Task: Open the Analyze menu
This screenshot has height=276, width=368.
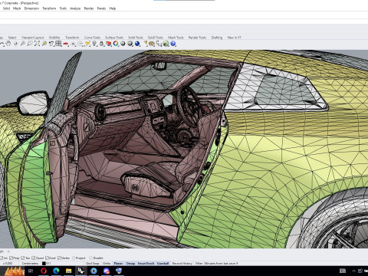Action: (75, 8)
